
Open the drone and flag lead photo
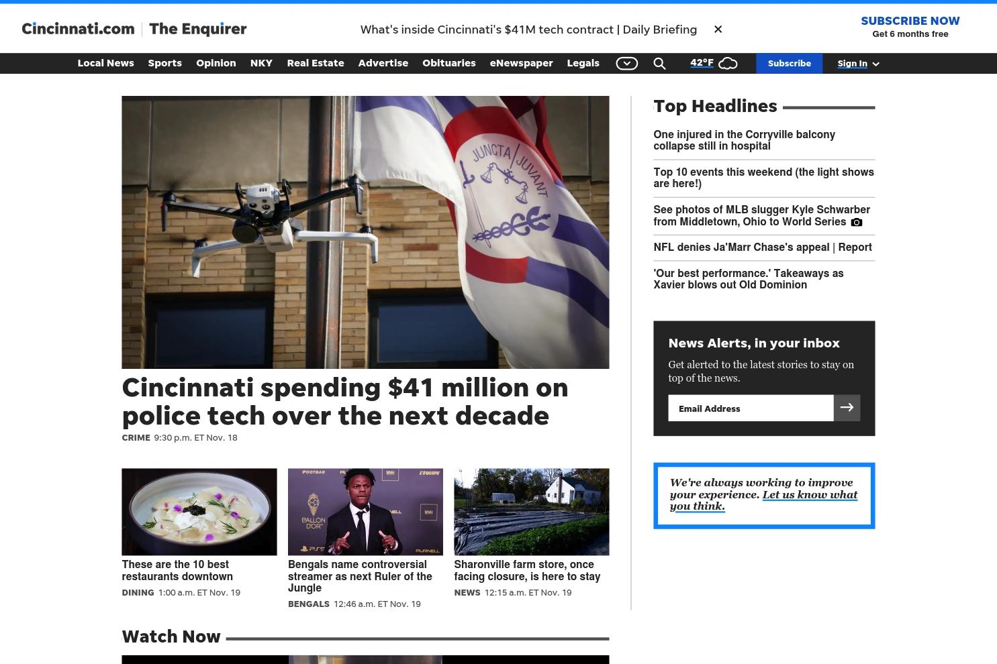[365, 232]
